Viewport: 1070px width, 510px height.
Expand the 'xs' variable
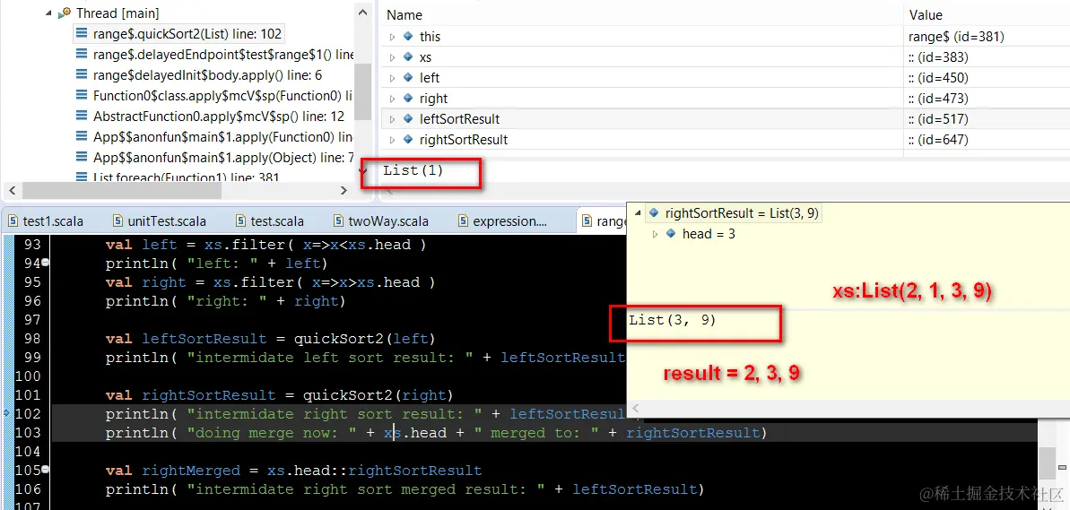pyautogui.click(x=392, y=57)
